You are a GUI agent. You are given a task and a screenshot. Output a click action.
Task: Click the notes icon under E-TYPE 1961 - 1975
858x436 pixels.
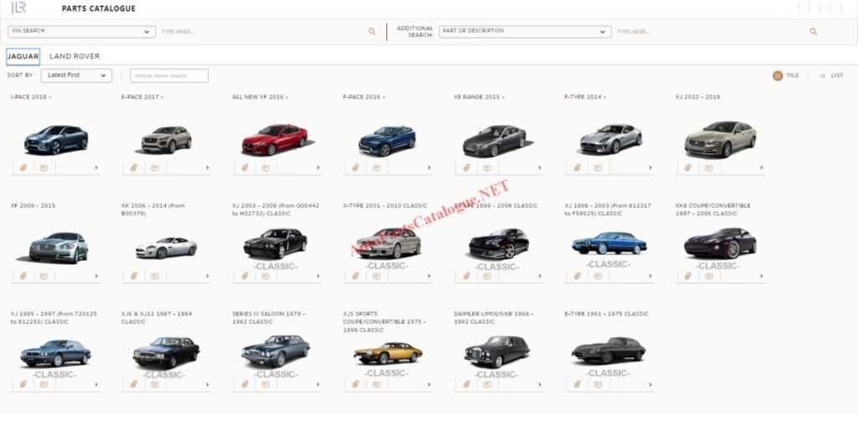point(597,385)
